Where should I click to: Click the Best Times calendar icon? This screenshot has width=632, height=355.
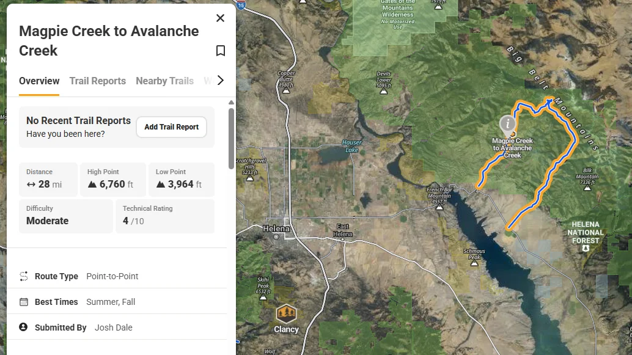pos(24,302)
